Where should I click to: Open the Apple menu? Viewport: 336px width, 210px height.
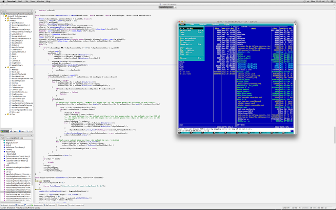coord(4,1)
